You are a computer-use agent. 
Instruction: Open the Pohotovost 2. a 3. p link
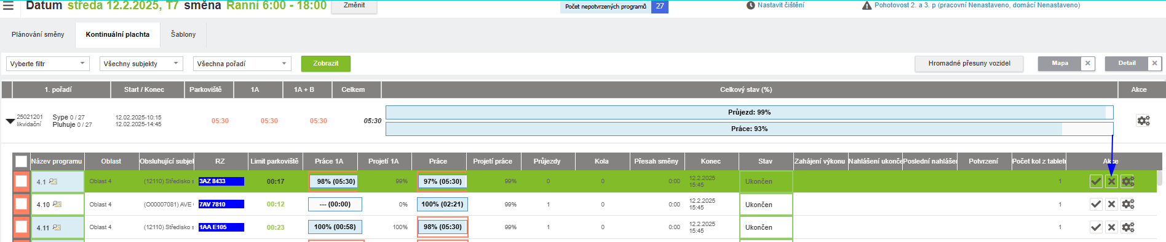click(977, 5)
